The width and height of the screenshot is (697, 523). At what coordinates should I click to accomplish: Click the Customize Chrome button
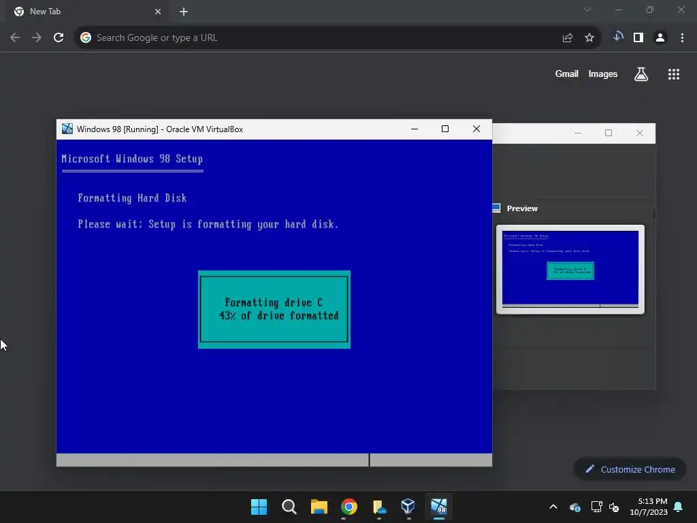tap(630, 469)
